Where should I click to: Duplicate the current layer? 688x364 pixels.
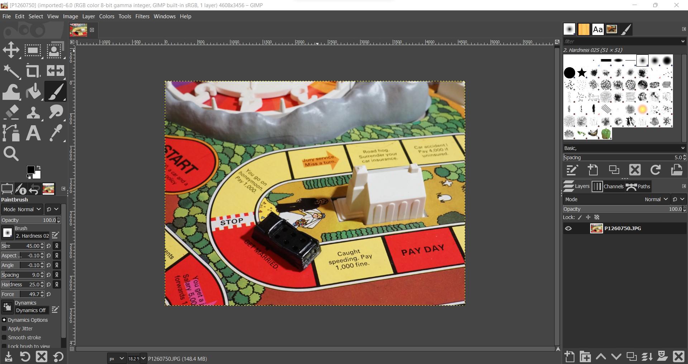tap(631, 356)
